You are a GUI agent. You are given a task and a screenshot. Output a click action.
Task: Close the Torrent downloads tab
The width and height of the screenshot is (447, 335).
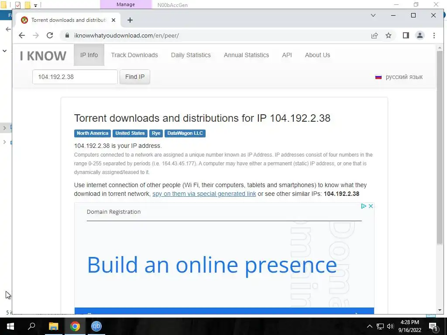click(113, 20)
